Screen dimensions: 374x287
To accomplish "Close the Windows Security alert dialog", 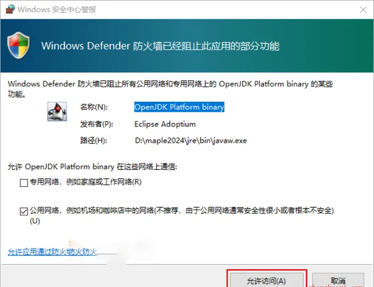I will [x=363, y=9].
